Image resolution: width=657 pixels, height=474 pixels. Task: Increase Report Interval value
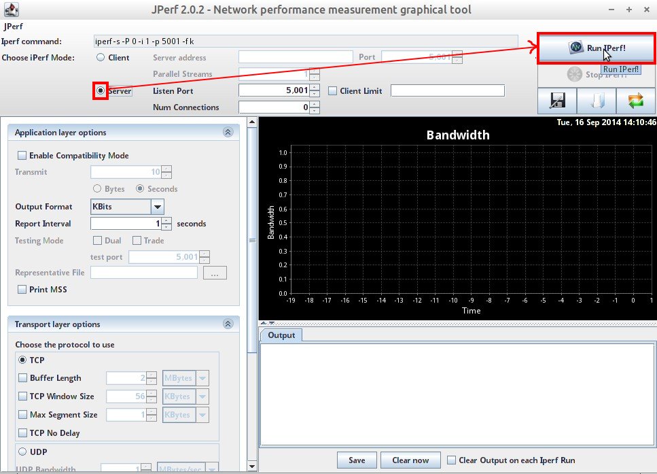(x=166, y=220)
